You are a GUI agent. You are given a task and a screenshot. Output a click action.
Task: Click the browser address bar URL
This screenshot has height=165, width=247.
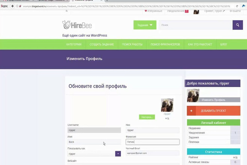(126, 6)
